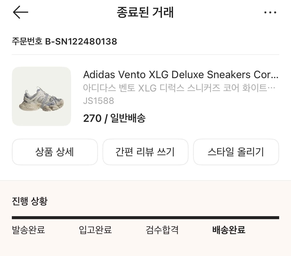Tap the sneaker product thumbnail
Viewport: 291px width, 256px height.
(41, 96)
